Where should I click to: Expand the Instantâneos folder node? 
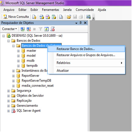click(13, 71)
